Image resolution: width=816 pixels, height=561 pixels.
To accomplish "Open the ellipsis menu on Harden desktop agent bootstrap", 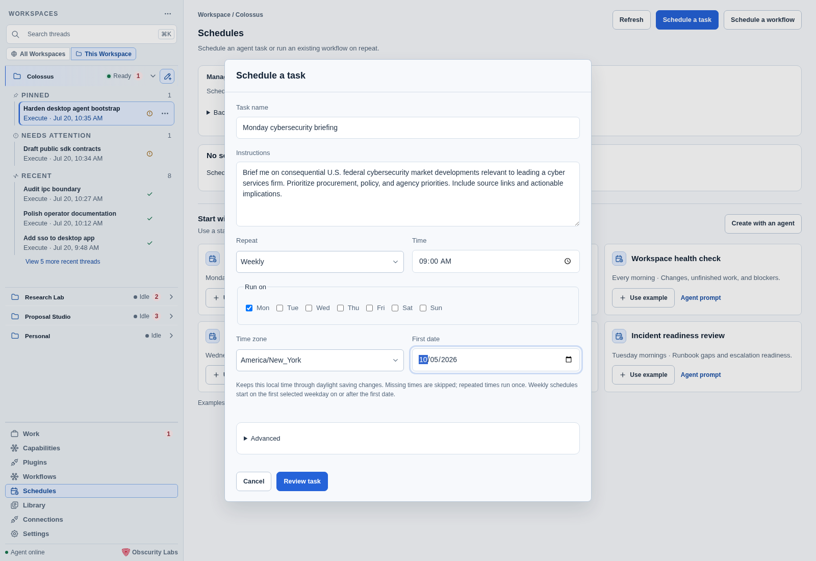I will point(165,113).
